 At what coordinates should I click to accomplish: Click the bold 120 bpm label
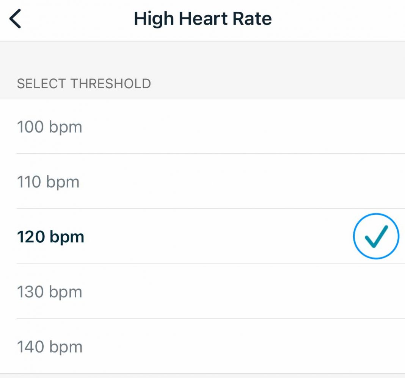click(x=50, y=236)
